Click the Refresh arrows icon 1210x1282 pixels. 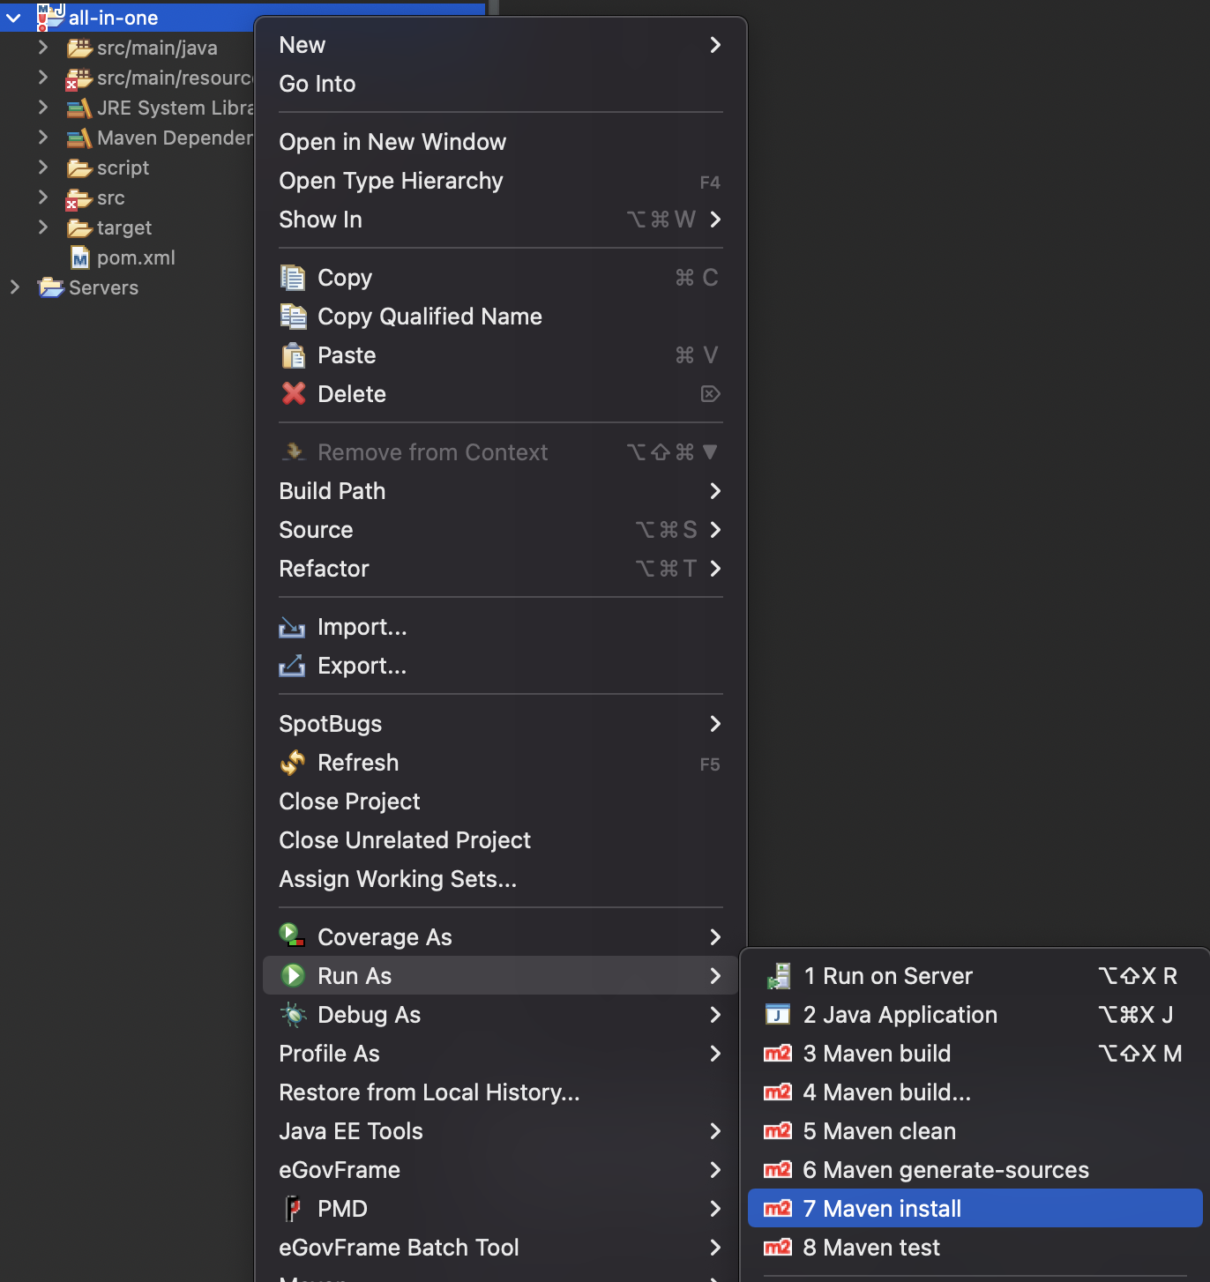(293, 763)
